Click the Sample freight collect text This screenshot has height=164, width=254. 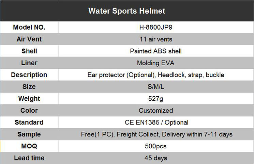pyautogui.click(x=156, y=134)
